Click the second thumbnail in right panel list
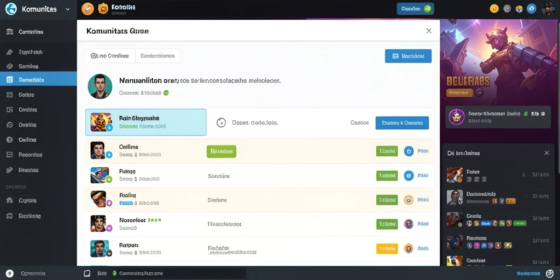This screenshot has width=560, height=280. (454, 197)
